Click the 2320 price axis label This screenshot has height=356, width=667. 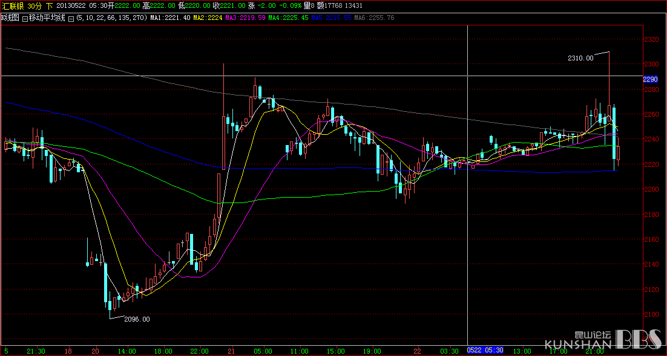coord(651,39)
